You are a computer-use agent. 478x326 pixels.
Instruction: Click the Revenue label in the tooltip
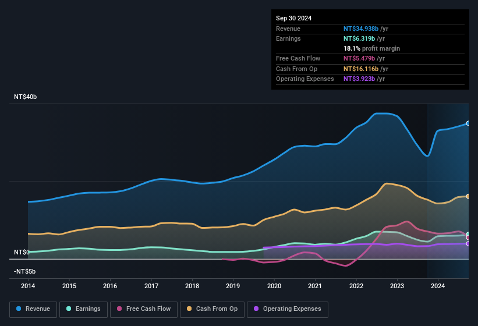(x=288, y=29)
